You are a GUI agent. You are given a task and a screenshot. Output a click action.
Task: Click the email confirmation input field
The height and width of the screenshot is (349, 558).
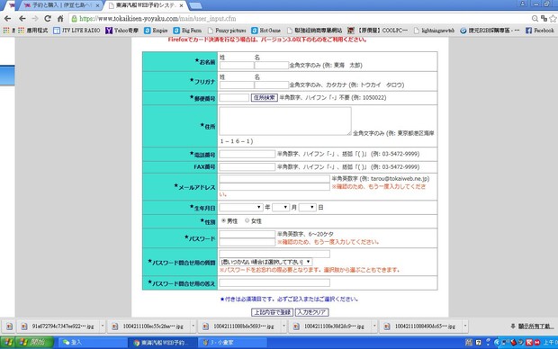tap(274, 187)
